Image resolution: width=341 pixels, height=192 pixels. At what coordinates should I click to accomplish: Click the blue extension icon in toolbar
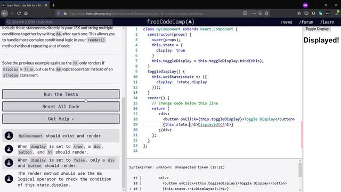320,13
